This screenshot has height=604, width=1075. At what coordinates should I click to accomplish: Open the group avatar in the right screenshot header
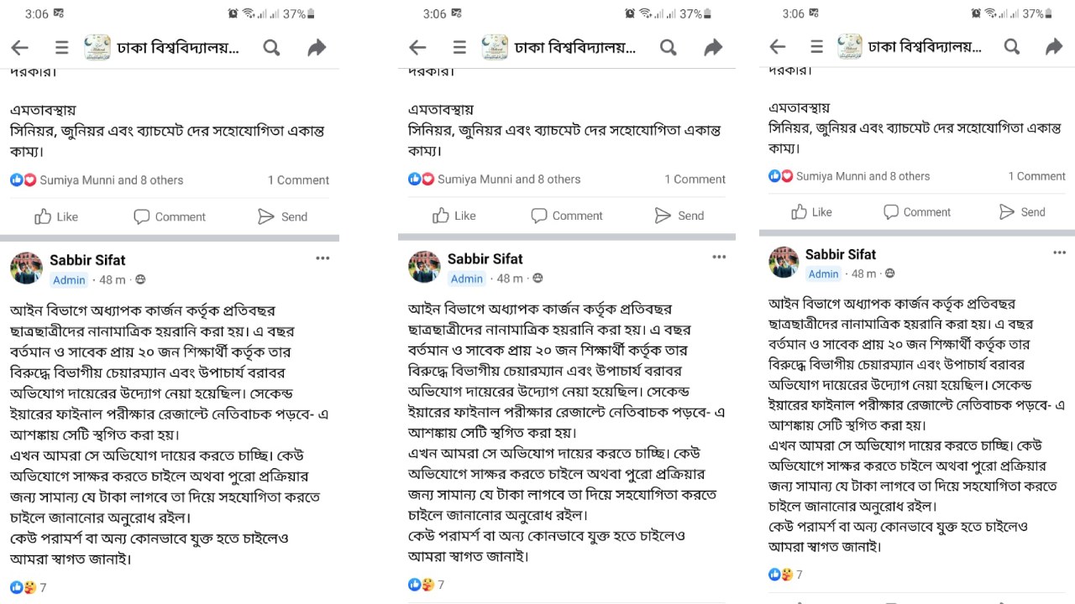tap(850, 47)
